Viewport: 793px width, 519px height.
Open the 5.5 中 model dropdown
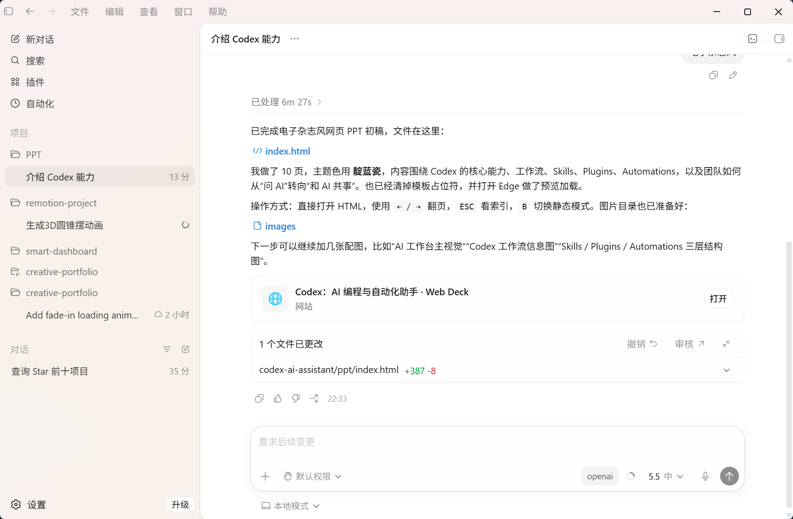[x=666, y=477]
